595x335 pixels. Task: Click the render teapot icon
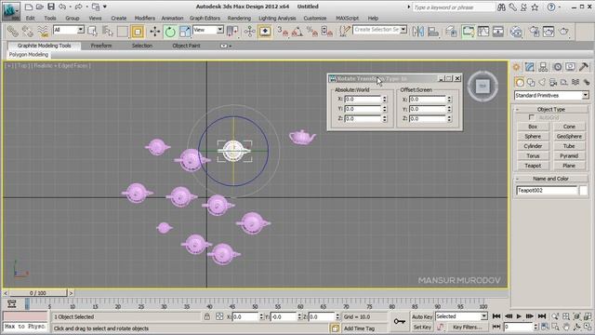pyautogui.click(x=563, y=31)
